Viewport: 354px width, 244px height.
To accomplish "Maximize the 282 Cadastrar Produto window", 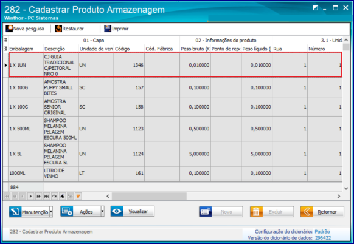I will coord(336,8).
